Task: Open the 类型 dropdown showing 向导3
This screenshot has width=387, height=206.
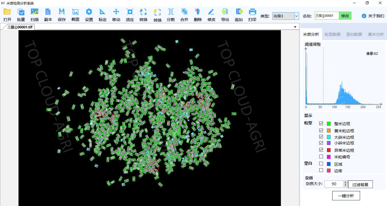Action: point(286,16)
